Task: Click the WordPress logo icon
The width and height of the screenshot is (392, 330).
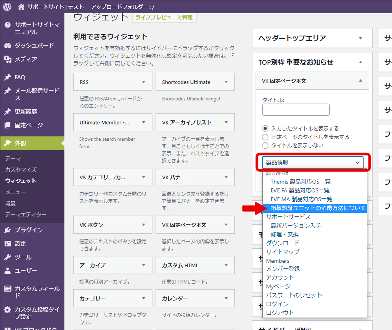Action: click(x=8, y=7)
